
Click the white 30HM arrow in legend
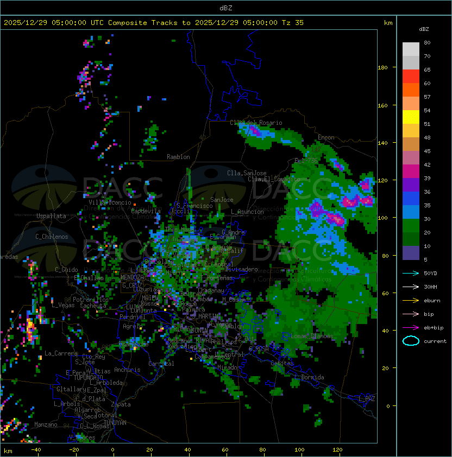point(411,287)
